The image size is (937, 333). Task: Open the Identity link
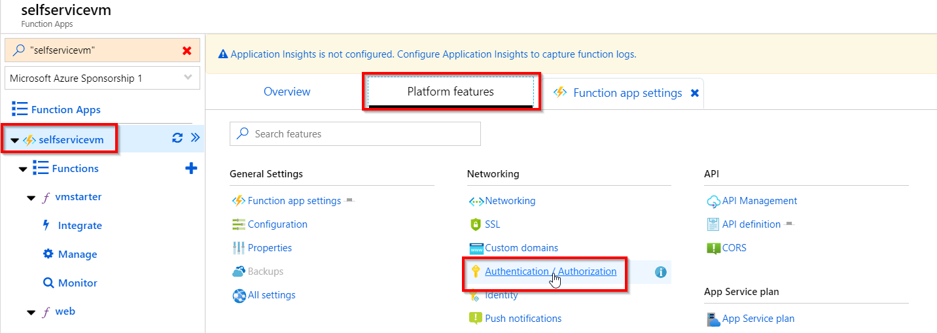pyautogui.click(x=501, y=295)
